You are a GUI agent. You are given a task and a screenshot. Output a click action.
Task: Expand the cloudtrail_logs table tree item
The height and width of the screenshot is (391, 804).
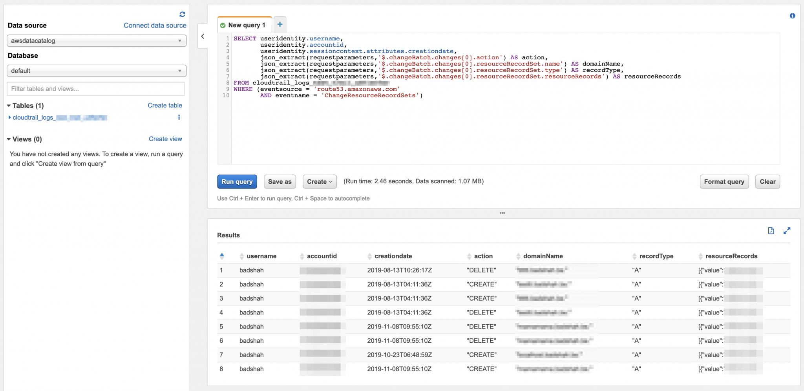pyautogui.click(x=9, y=117)
